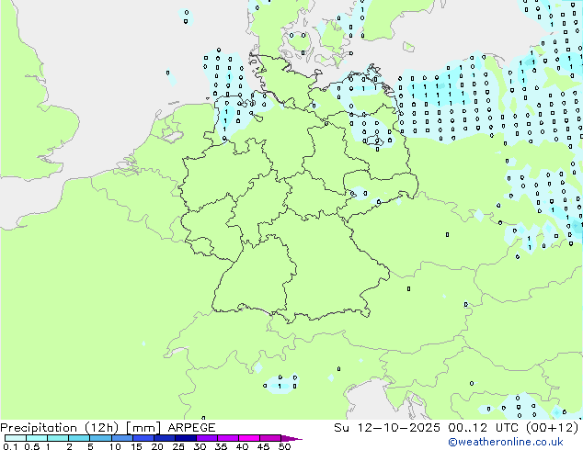The width and height of the screenshot is (583, 450).
Task: Click the '50' legend label
Action: tap(285, 446)
